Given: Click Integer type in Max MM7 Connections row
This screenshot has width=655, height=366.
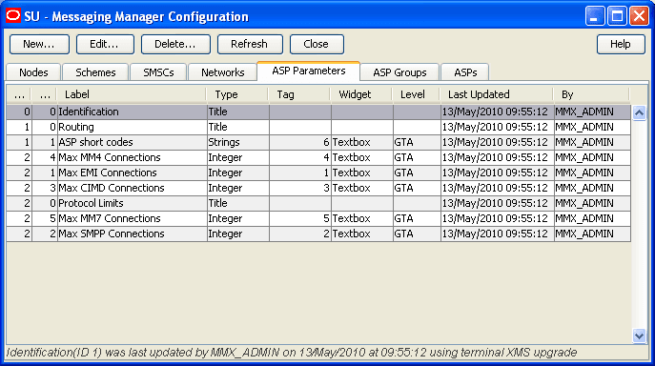Looking at the screenshot, I should pos(237,218).
